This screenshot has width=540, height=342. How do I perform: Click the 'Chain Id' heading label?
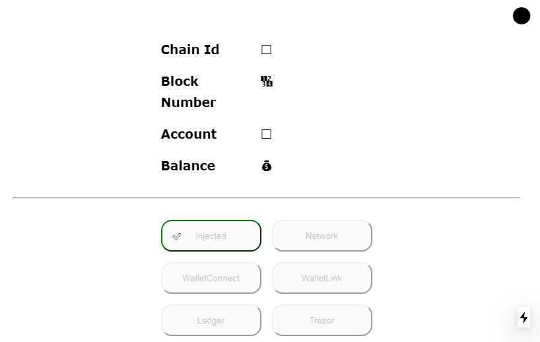[190, 50]
